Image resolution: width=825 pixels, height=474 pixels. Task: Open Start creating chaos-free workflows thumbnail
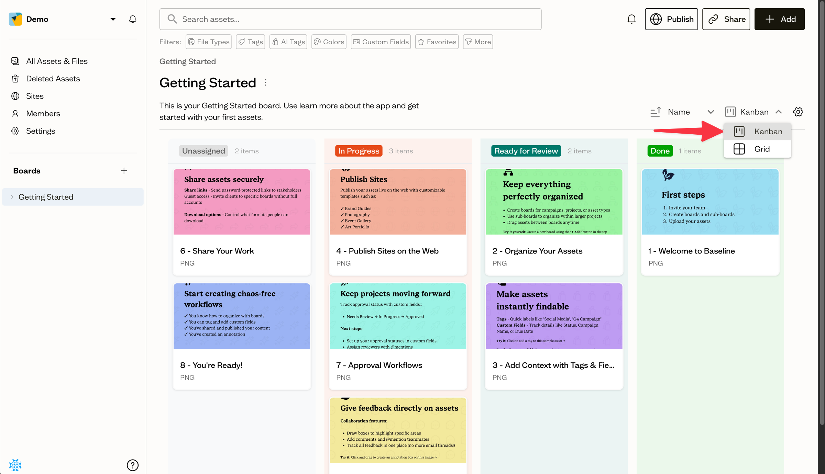coord(242,316)
